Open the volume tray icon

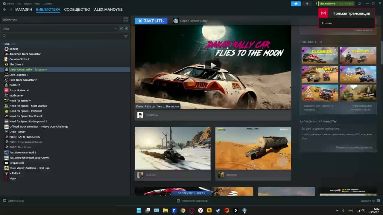(x=363, y=211)
